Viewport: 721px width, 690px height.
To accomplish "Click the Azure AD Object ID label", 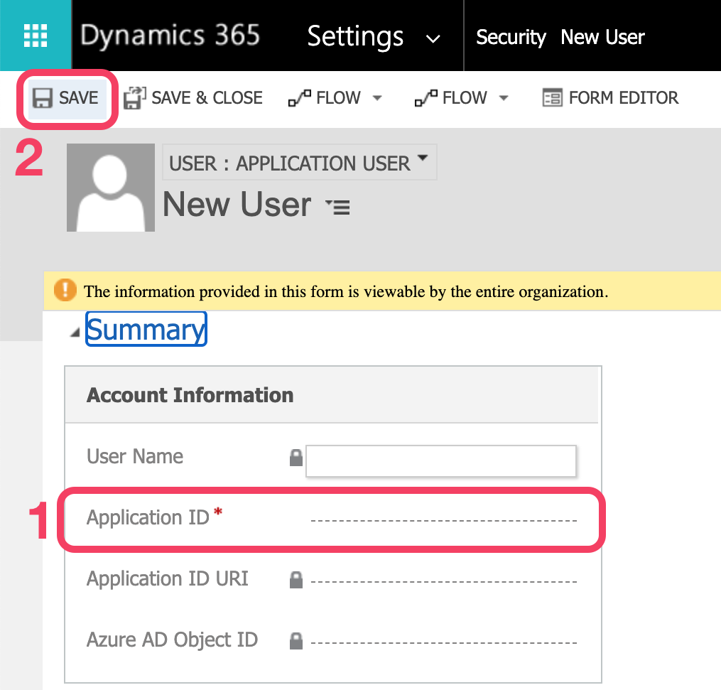I will coord(173,640).
